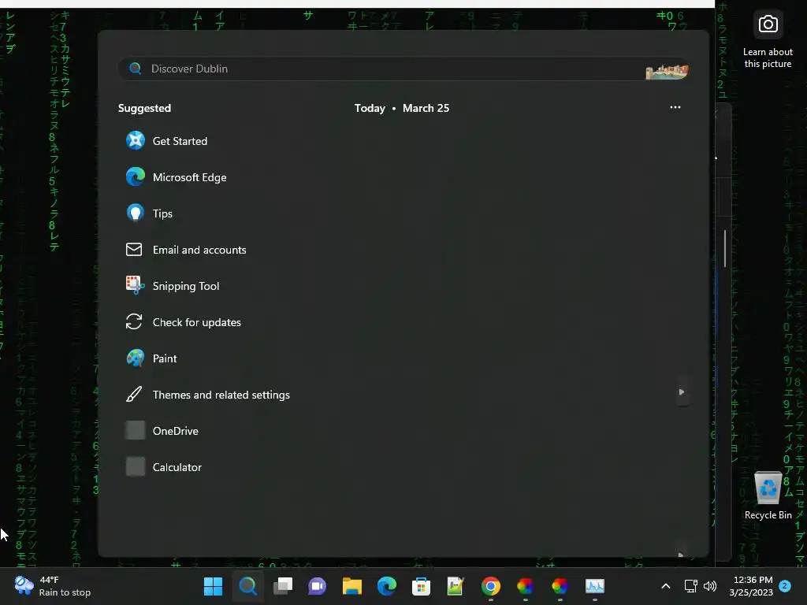This screenshot has height=605, width=807.
Task: Open the weather widget showing 44°F
Action: (x=53, y=586)
